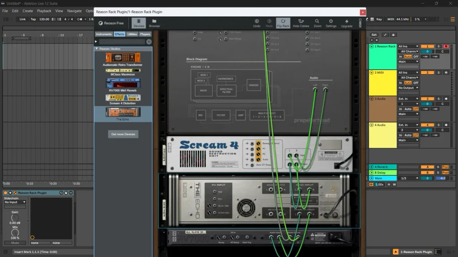Hide the cables in the rack
Viewport: 458px width, 257px height.
pyautogui.click(x=301, y=23)
